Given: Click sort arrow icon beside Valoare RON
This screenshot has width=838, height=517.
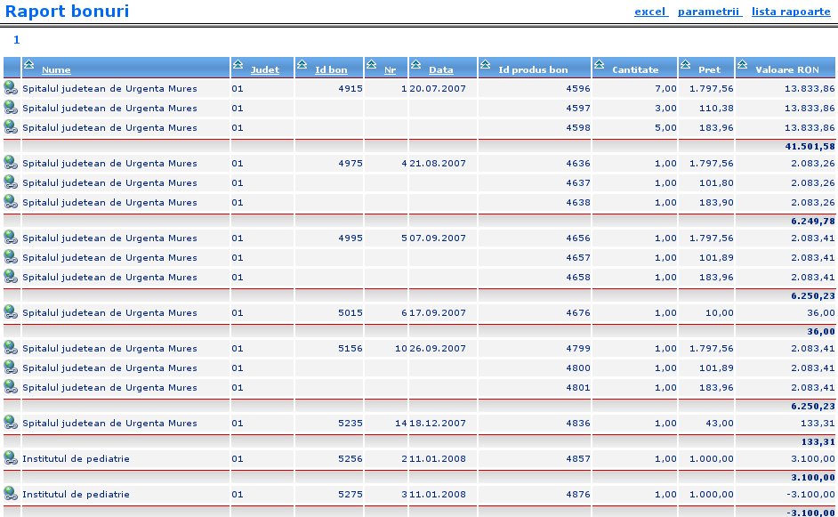Looking at the screenshot, I should coord(742,64).
